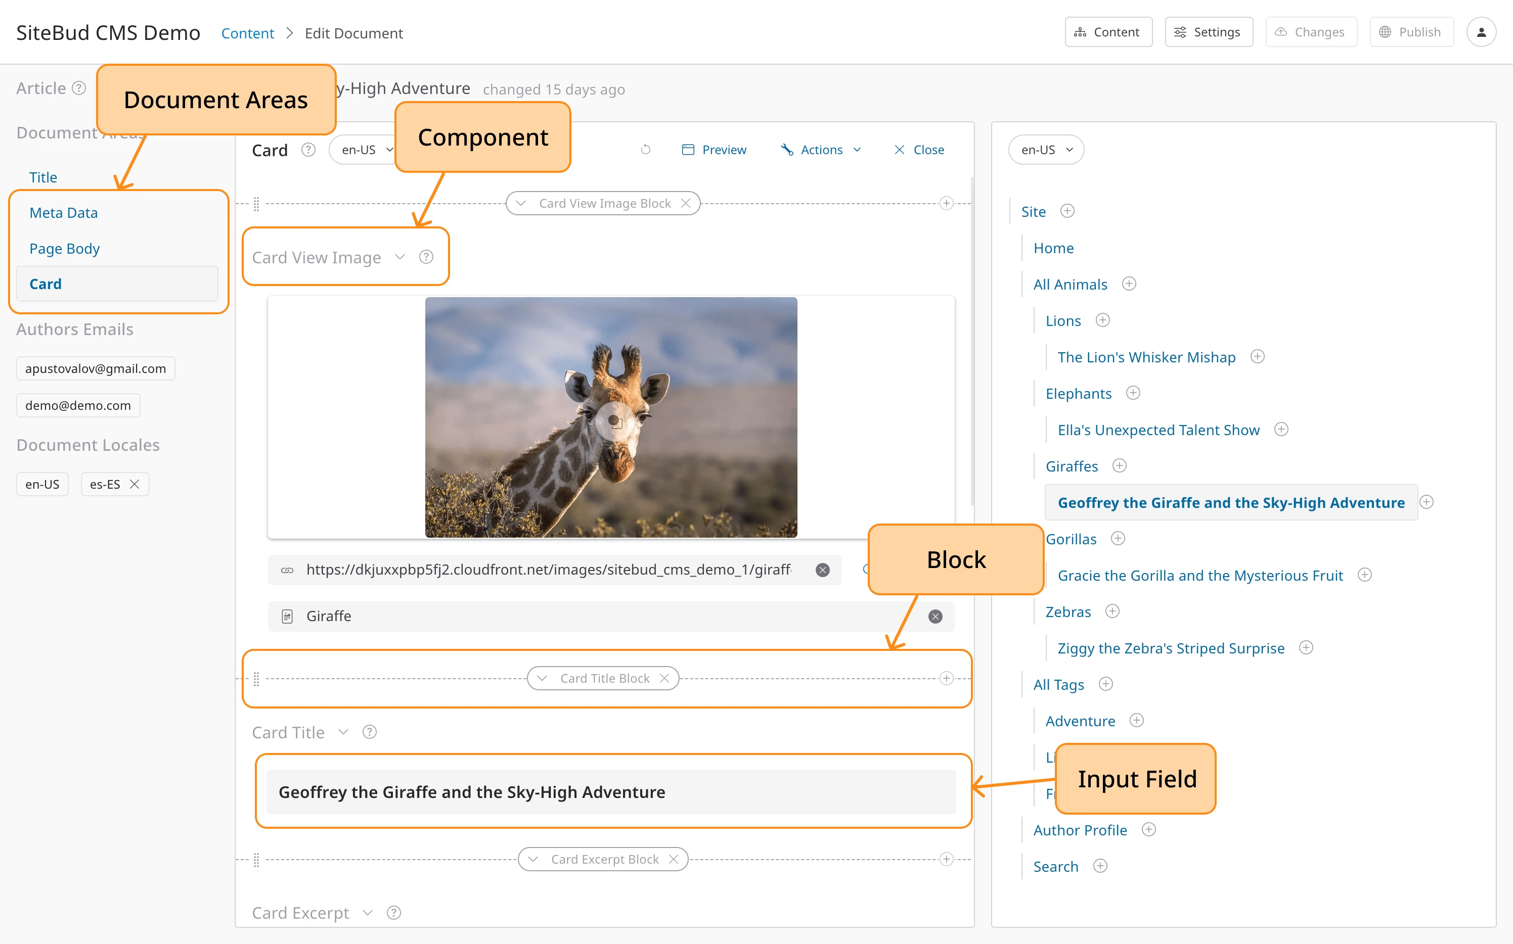Viewport: 1513px width, 944px height.
Task: Clear the giraffe image URL field
Action: pos(822,570)
